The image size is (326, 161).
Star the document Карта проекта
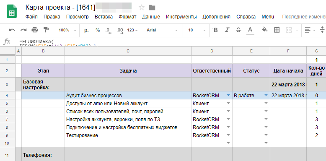(142, 8)
